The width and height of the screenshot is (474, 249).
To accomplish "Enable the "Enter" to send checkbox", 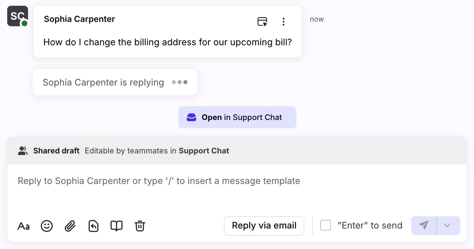I will tap(325, 225).
